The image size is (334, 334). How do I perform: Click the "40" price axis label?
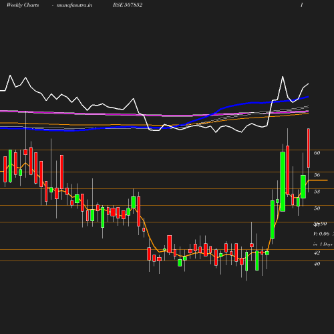pyautogui.click(x=317, y=264)
